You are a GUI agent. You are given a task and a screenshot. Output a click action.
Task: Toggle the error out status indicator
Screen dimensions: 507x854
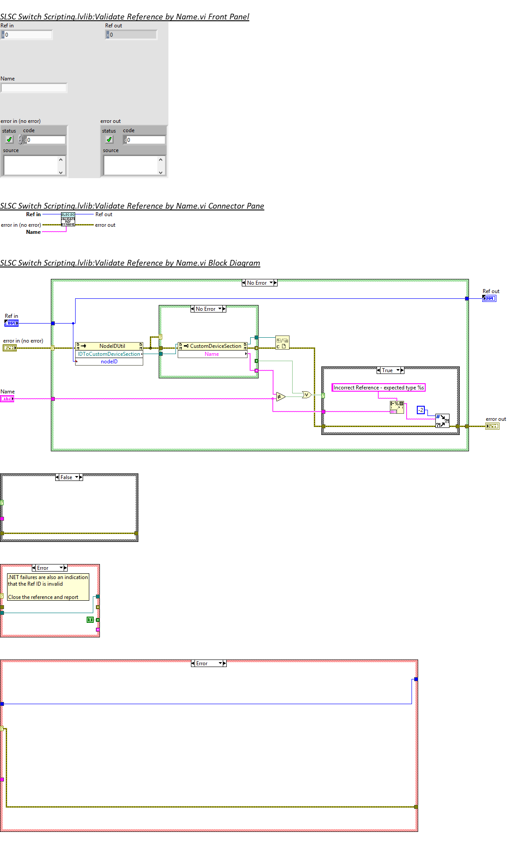click(x=109, y=139)
